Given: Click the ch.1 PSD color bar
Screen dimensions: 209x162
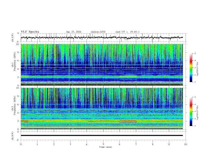Looking at the screenshot, I should (191, 68).
